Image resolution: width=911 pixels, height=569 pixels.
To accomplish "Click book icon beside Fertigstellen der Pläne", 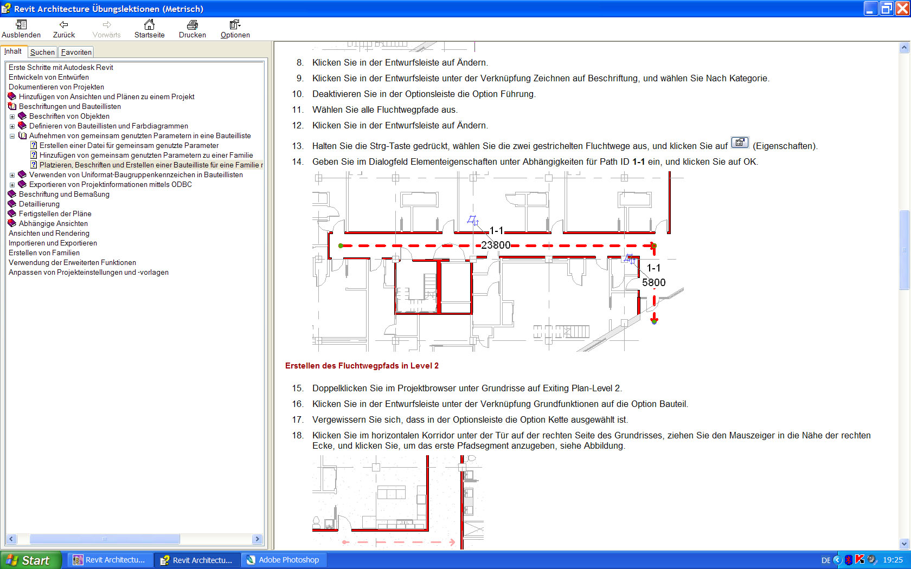I will tap(12, 214).
